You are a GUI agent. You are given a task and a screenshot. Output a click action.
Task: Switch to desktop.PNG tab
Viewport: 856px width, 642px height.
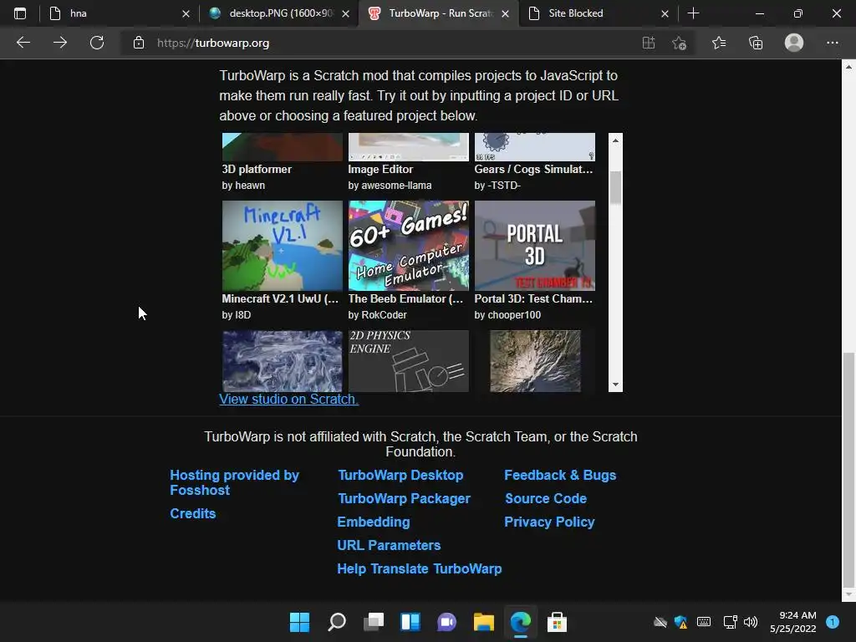(x=273, y=13)
